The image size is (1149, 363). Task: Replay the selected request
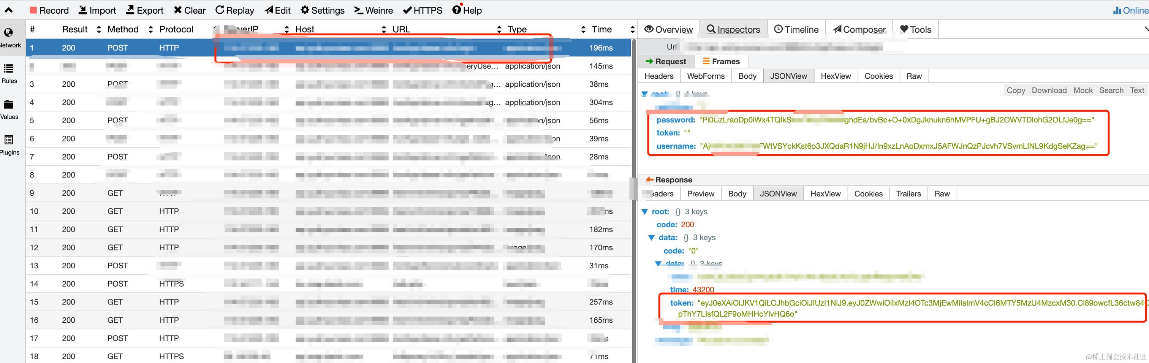(x=234, y=10)
